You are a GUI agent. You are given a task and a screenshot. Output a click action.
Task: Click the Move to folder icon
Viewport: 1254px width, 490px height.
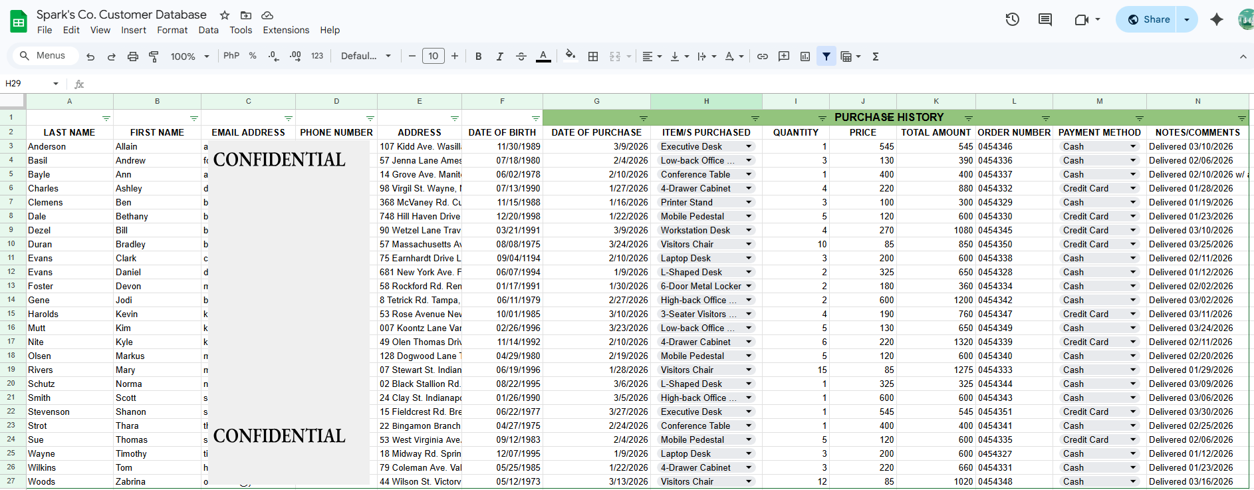pyautogui.click(x=246, y=15)
